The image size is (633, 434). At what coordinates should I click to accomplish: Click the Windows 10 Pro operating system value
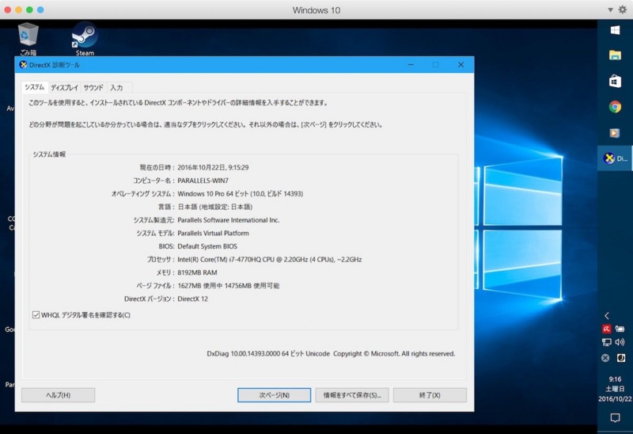pyautogui.click(x=241, y=194)
